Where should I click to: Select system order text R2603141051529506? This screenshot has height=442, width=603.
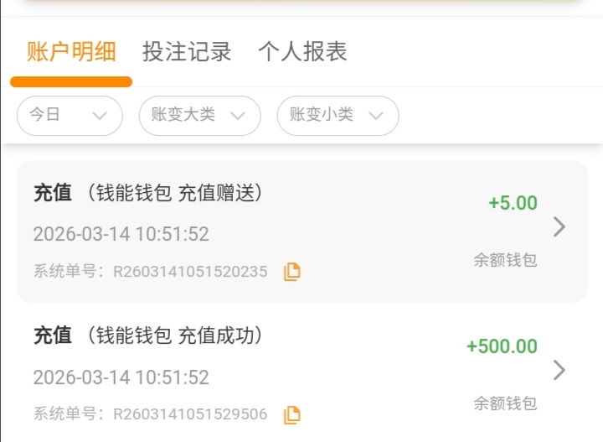tap(190, 414)
